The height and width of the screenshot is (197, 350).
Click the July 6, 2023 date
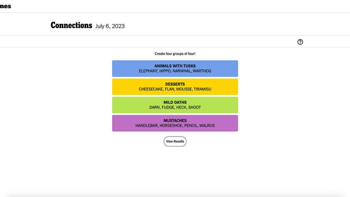[x=110, y=26]
